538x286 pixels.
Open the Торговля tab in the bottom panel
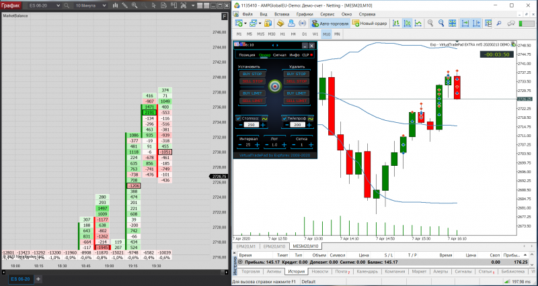pos(250,271)
